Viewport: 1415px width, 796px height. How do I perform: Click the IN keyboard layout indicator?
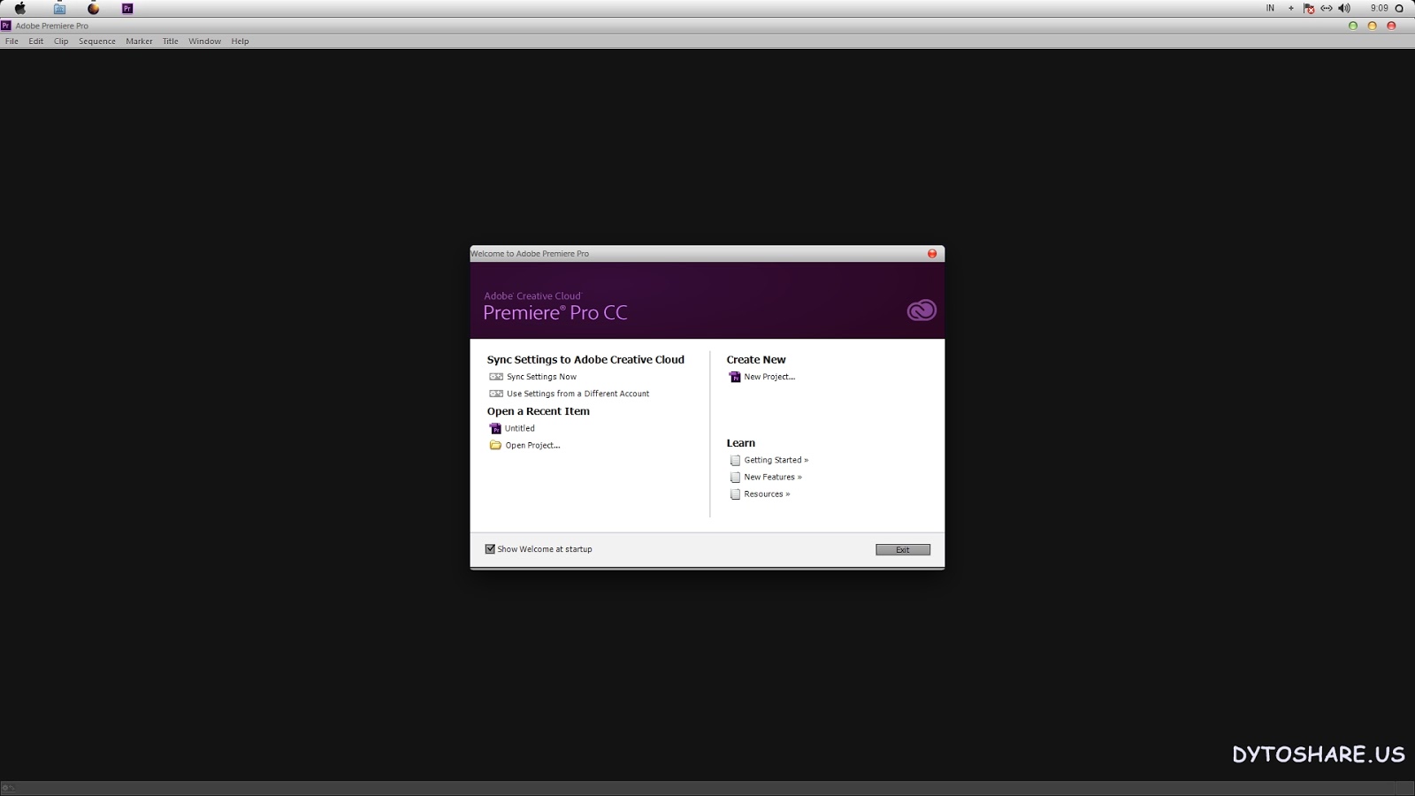coord(1270,8)
